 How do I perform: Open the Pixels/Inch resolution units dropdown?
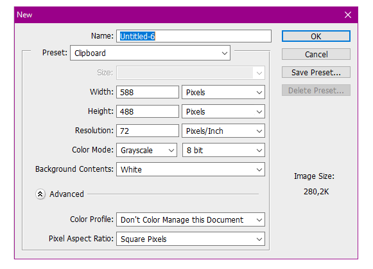[x=223, y=131]
